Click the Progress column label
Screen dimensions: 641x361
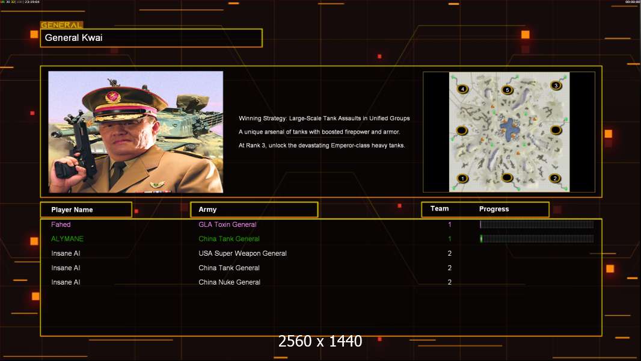click(x=494, y=209)
